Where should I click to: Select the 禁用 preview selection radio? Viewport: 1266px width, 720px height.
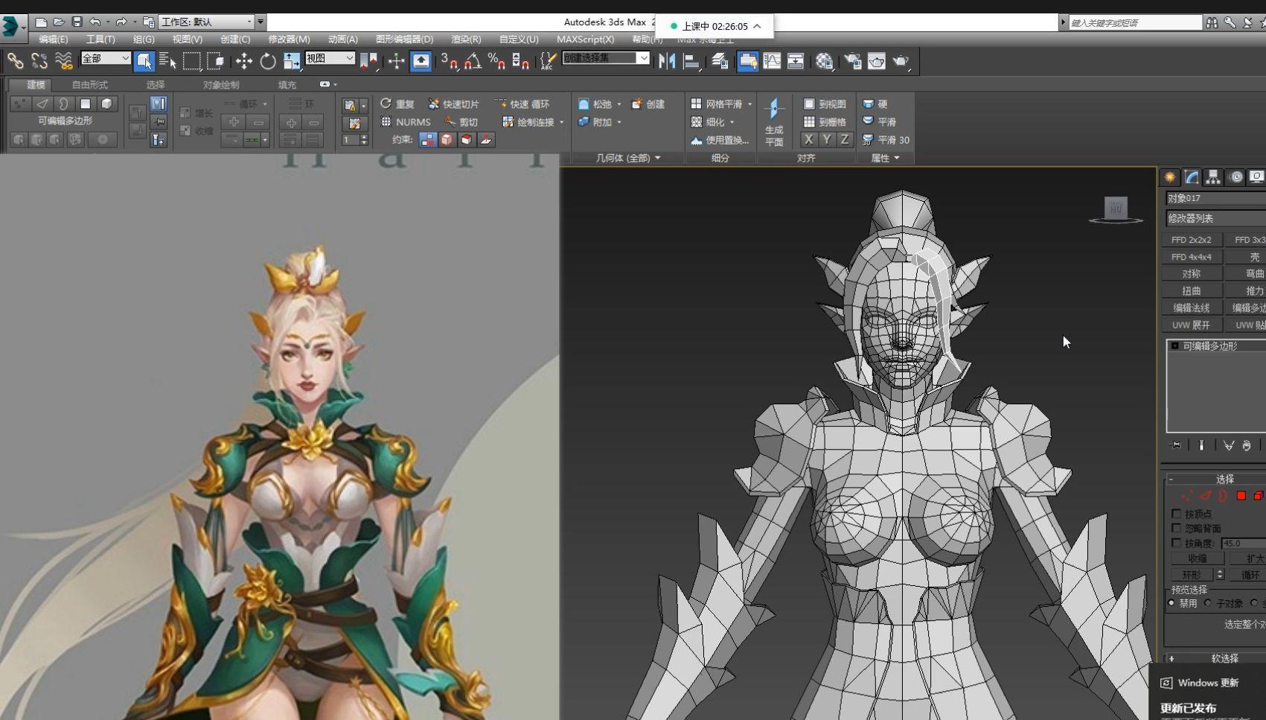[x=1172, y=603]
